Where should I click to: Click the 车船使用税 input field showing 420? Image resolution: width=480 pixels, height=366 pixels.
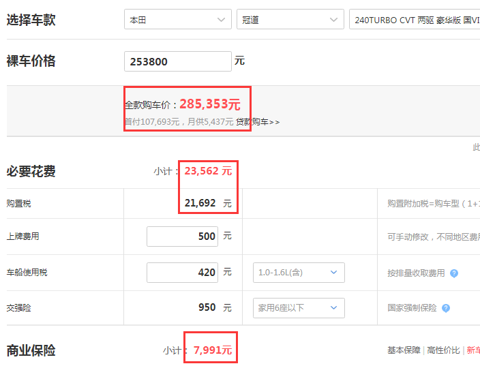pyautogui.click(x=183, y=273)
